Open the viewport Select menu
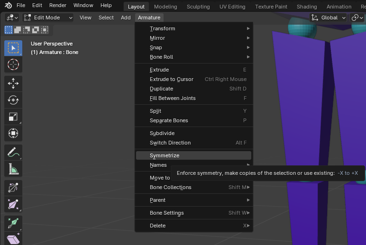 point(106,18)
